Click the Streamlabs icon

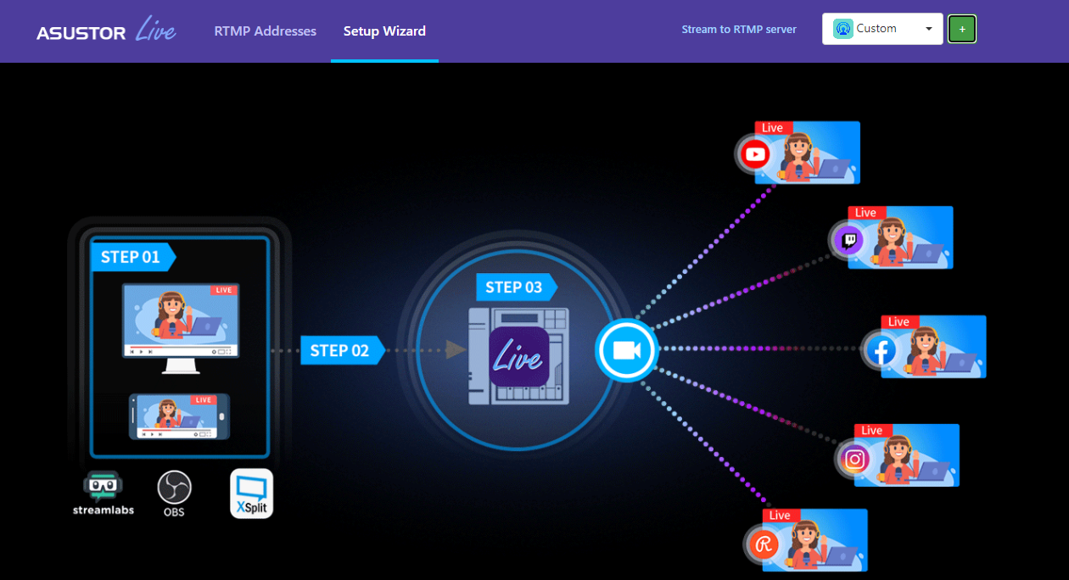coord(103,494)
